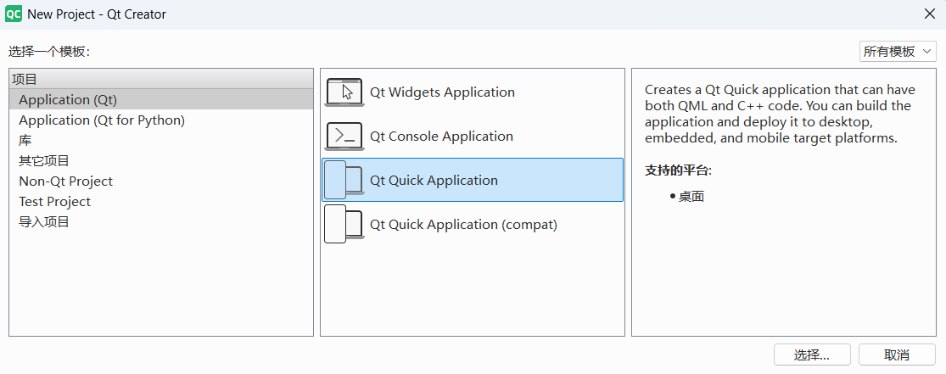Select the Qt Console Application text label
This screenshot has width=946, height=374.
pyautogui.click(x=441, y=137)
